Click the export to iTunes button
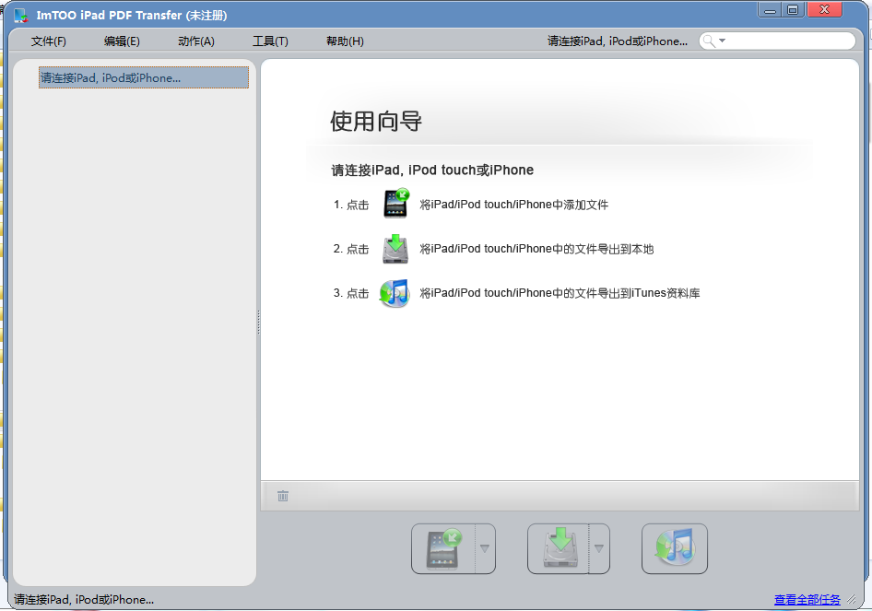The height and width of the screenshot is (611, 872). tap(675, 548)
